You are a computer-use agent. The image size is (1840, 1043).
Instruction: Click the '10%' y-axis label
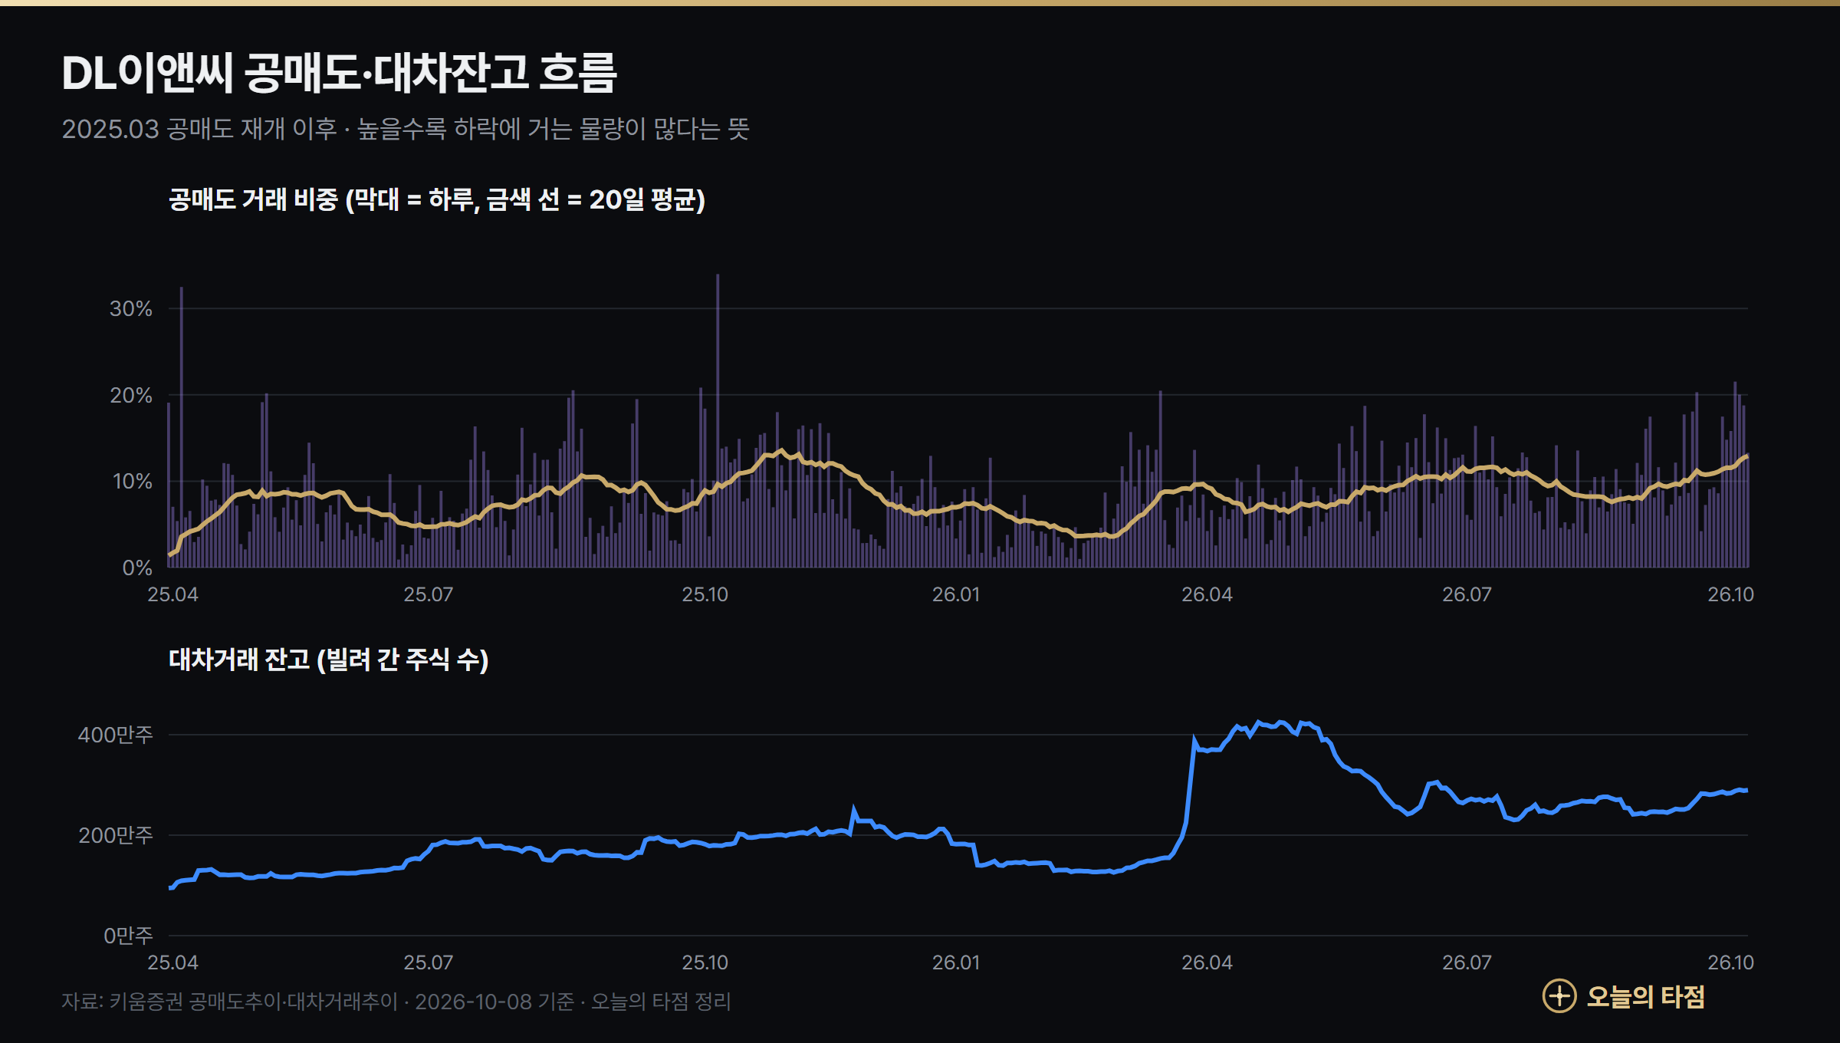coord(132,482)
